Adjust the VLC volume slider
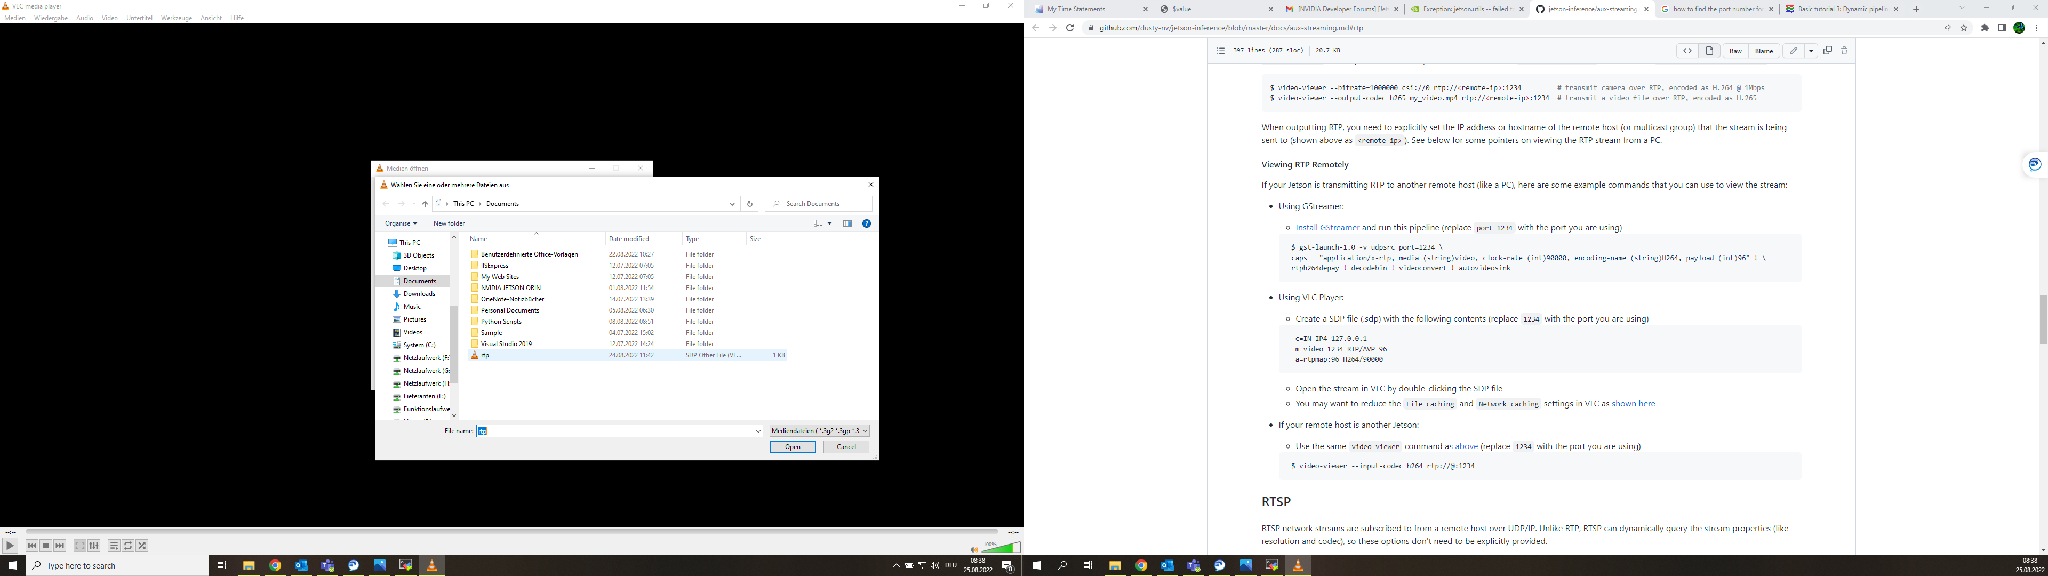This screenshot has height=576, width=2048. point(1001,547)
